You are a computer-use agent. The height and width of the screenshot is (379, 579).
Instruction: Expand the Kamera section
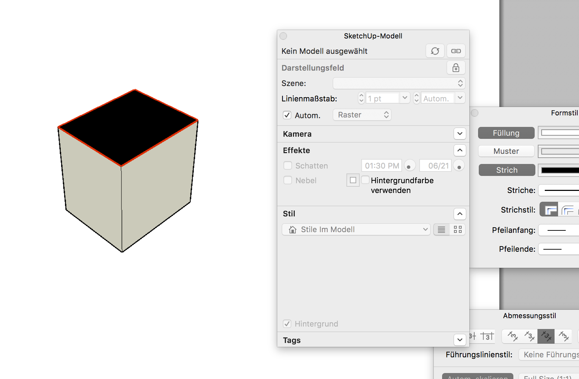tap(460, 134)
